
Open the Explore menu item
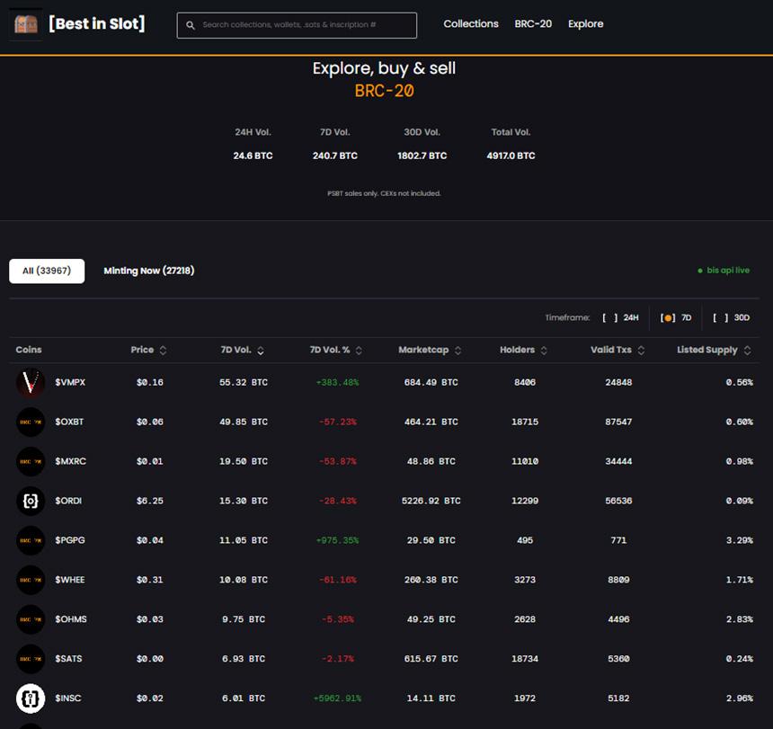coord(586,23)
